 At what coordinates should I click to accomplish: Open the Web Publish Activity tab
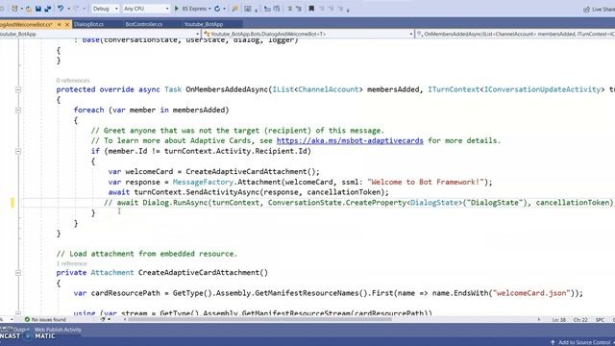(58, 330)
